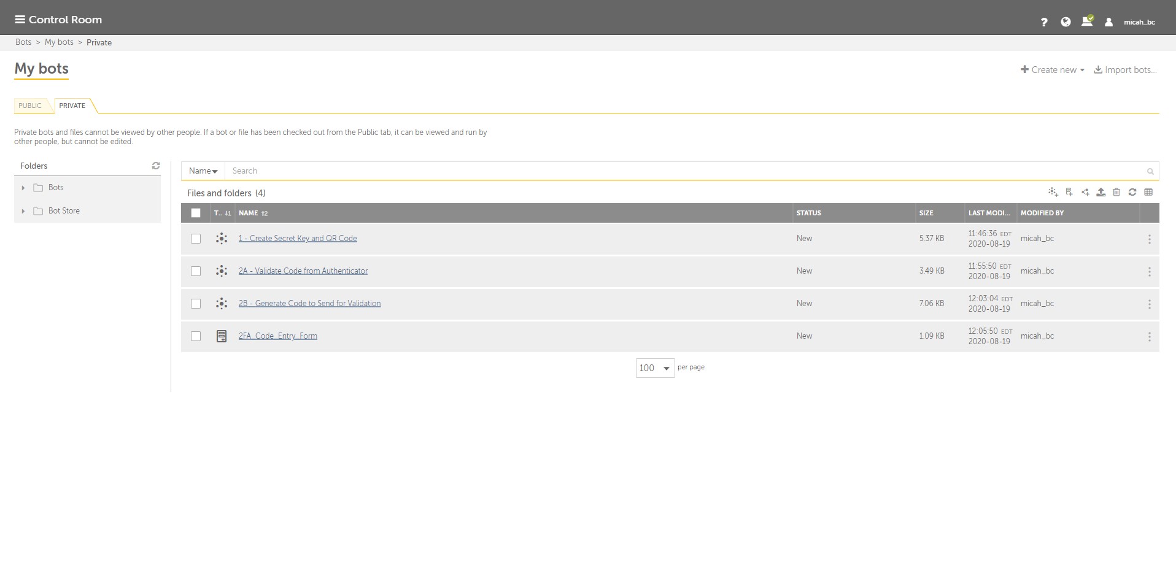Open 2B - Generate Code to Send for Validation
Image resolution: width=1176 pixels, height=573 pixels.
pos(309,304)
